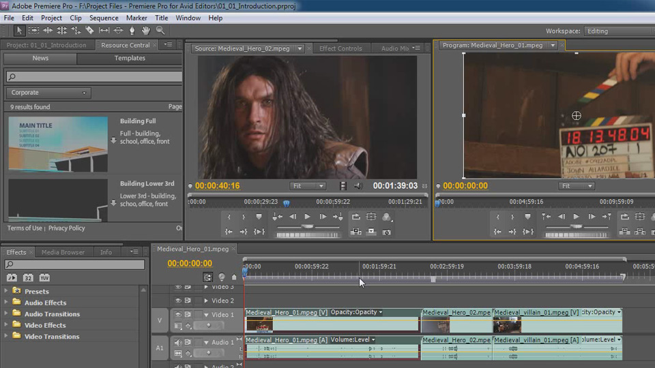
Task: Select the Zoom magnifier tool
Action: (160, 31)
